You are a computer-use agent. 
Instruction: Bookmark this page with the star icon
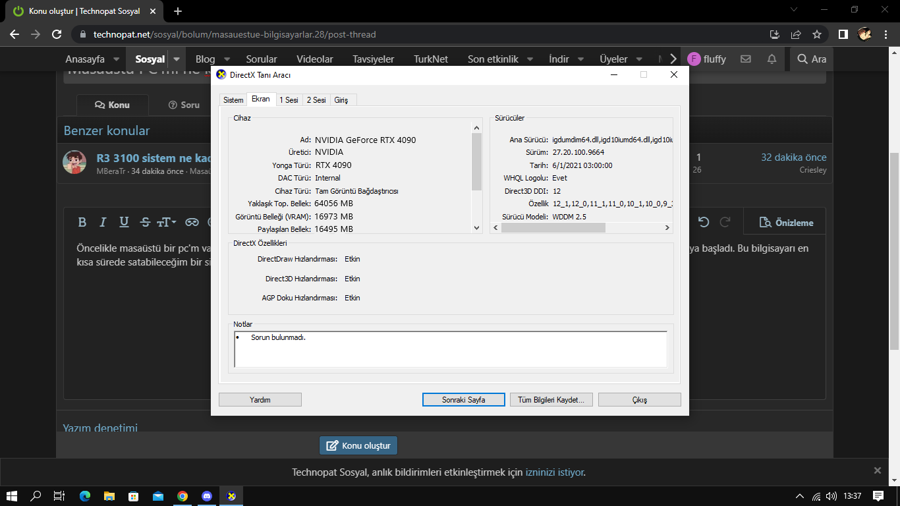(x=817, y=34)
